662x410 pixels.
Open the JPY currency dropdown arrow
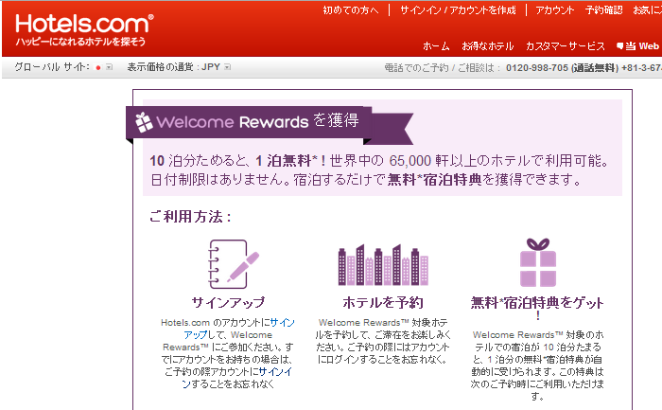(x=228, y=67)
